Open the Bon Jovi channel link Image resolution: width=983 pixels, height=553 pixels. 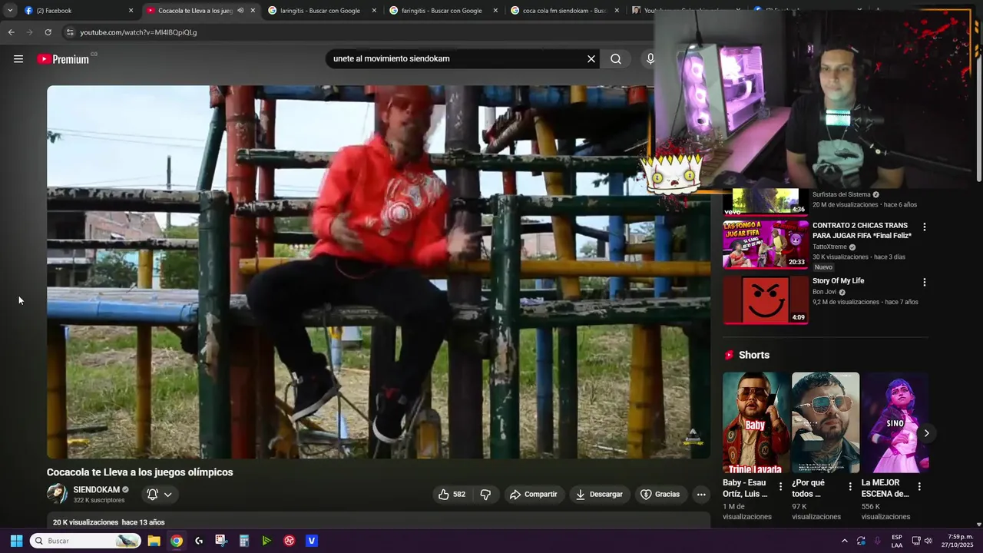click(824, 292)
